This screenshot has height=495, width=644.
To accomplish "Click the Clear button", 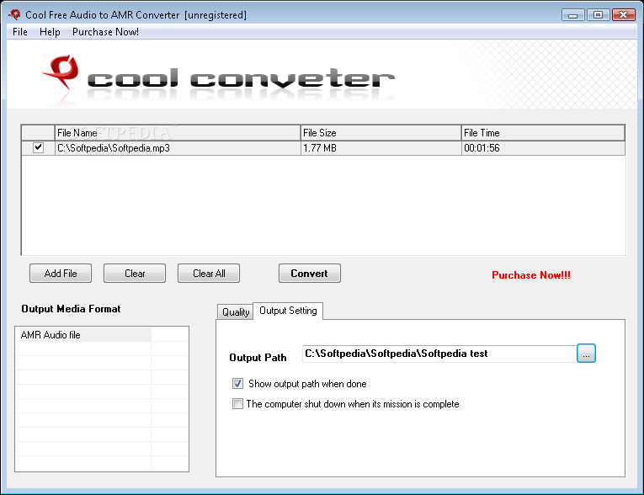I will coord(135,273).
